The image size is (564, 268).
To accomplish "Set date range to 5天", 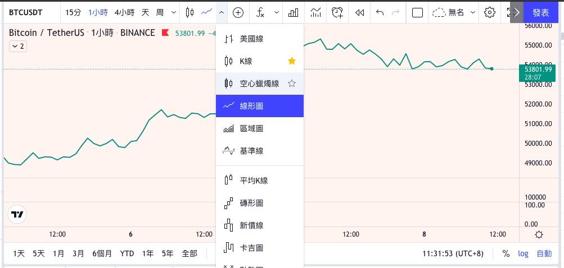I will (x=38, y=253).
